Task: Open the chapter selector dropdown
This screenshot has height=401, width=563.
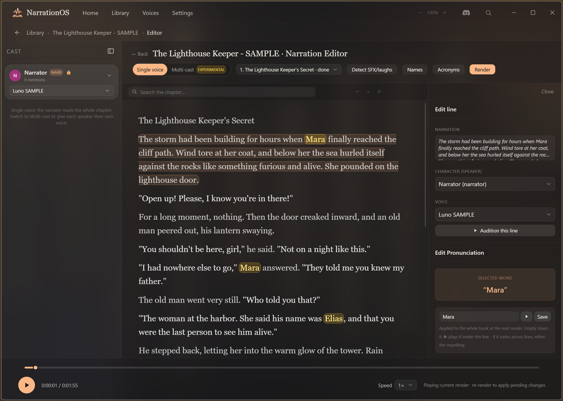Action: [x=289, y=70]
